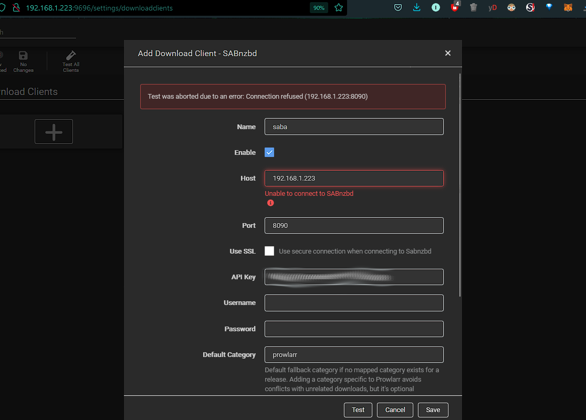Click the Default fallback category help text
This screenshot has width=586, height=420.
pyautogui.click(x=352, y=379)
